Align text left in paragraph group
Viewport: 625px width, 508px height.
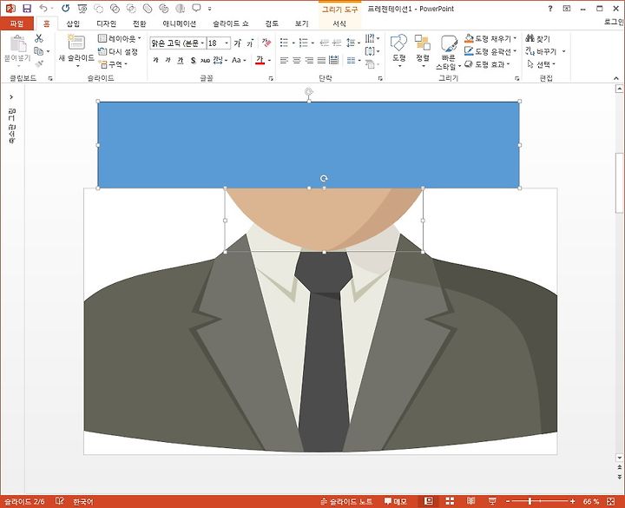click(x=284, y=60)
